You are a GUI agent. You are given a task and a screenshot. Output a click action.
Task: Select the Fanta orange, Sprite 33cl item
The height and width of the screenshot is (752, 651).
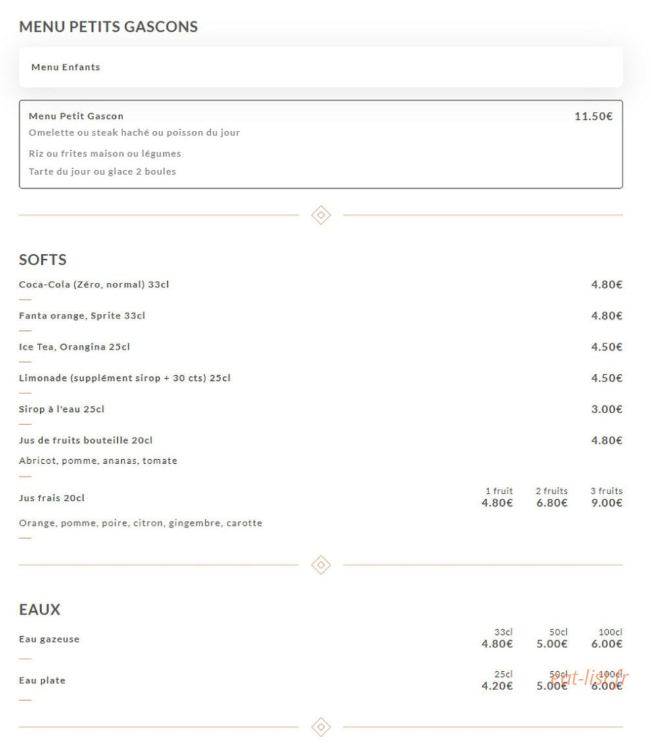point(82,316)
